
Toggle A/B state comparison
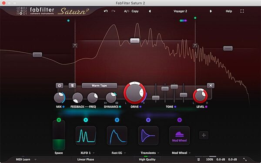pyautogui.click(x=127, y=11)
